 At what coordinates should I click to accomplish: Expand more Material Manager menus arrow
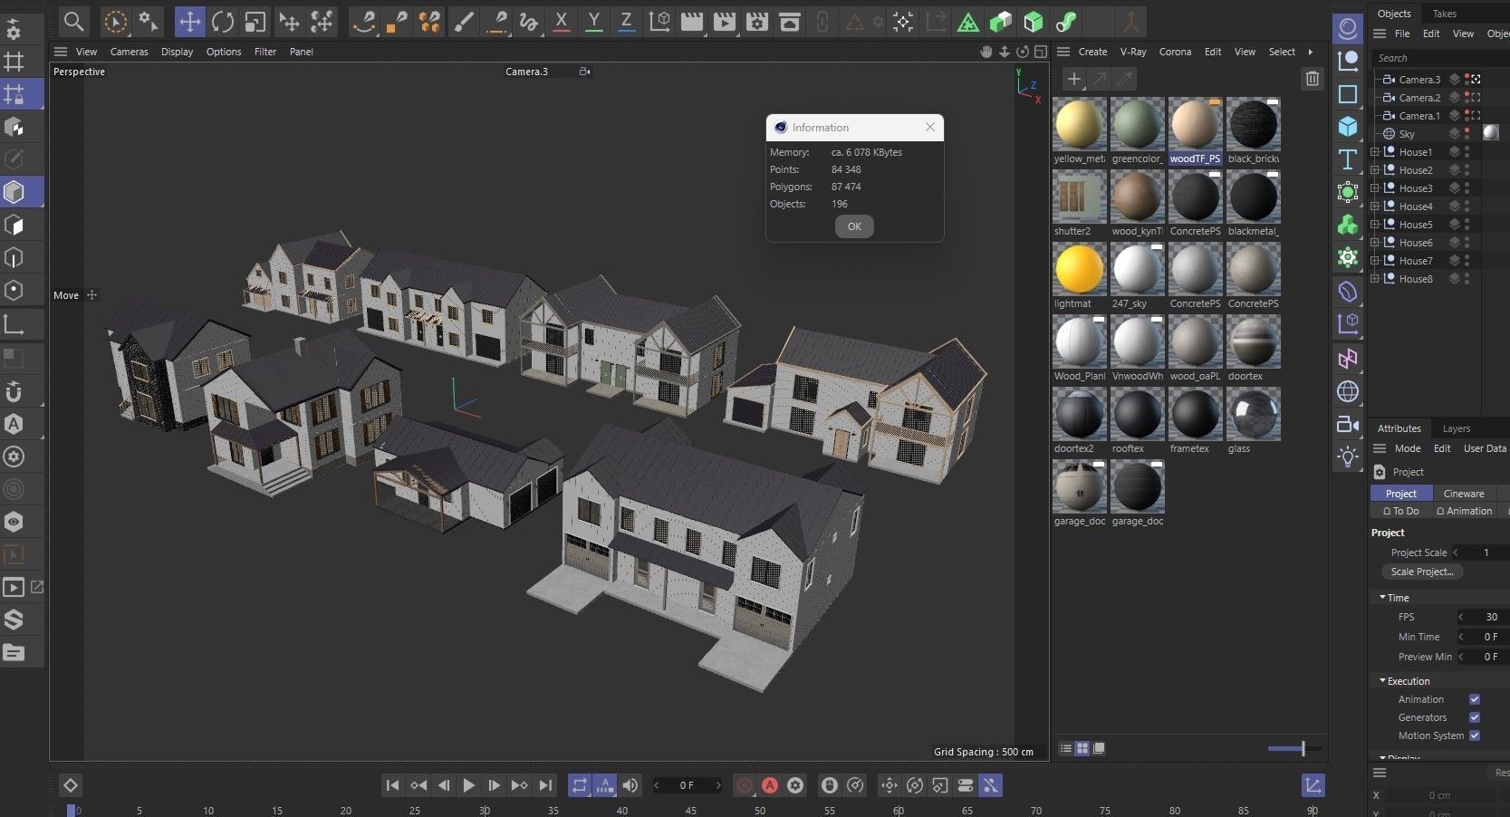1310,52
